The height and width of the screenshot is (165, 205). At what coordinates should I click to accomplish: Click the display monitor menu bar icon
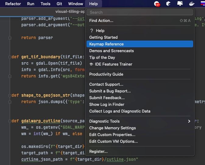tap(180, 4)
